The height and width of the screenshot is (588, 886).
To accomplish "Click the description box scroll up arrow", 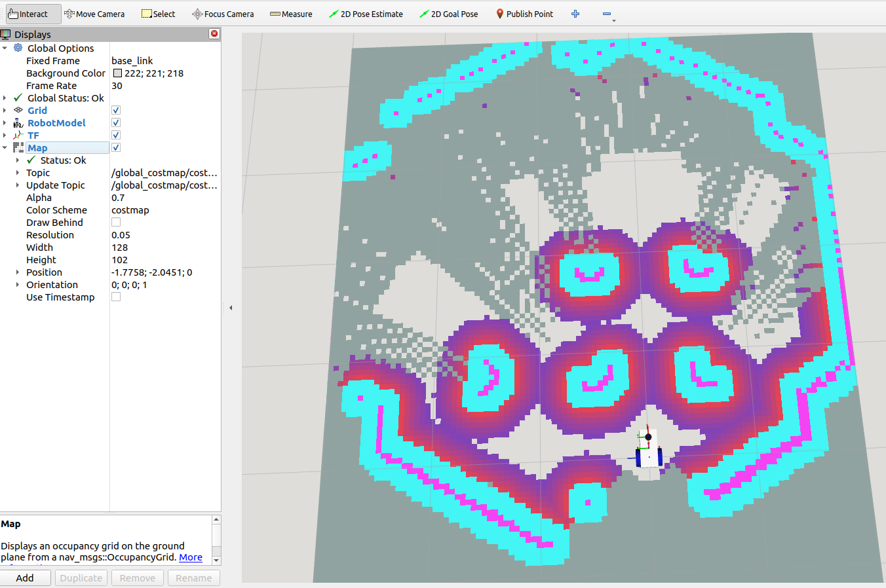I will click(x=216, y=520).
